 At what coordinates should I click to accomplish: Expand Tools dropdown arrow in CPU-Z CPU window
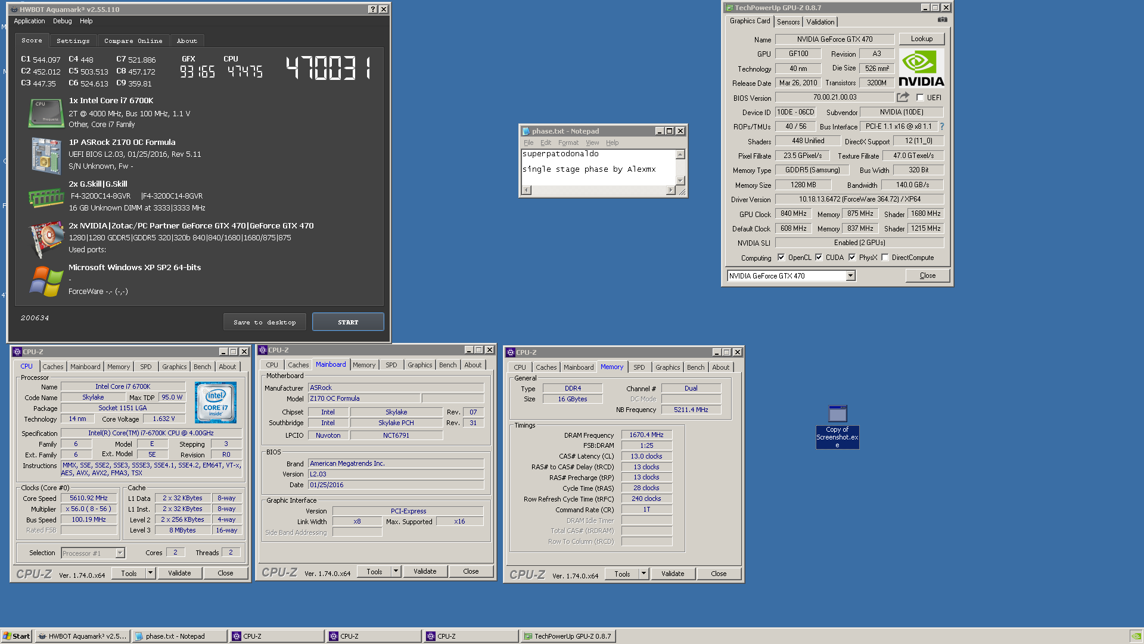click(x=150, y=573)
